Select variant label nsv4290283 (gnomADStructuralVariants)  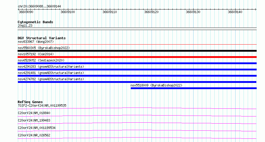pyautogui.click(x=51, y=67)
